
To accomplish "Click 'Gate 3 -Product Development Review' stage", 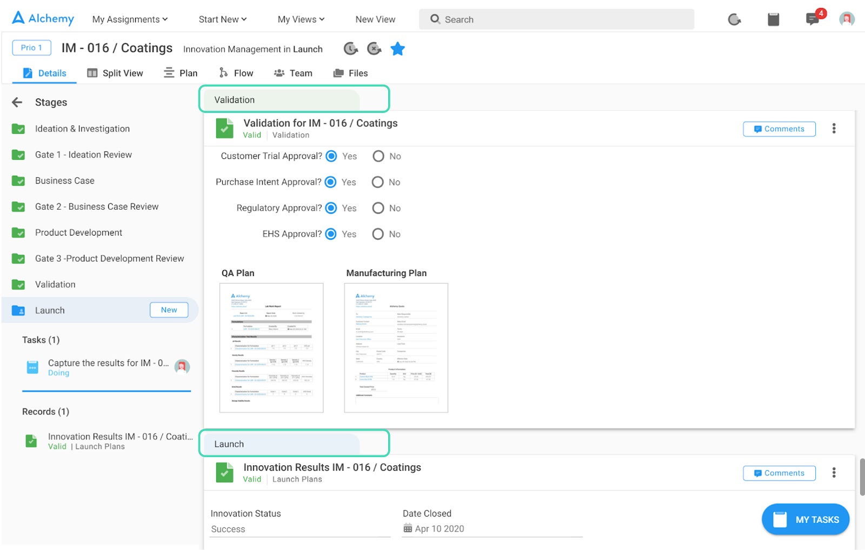I will click(x=109, y=258).
